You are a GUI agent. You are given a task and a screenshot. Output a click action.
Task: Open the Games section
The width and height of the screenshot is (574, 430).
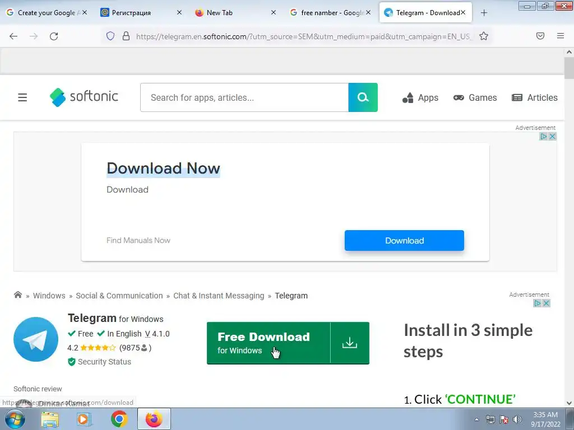(475, 97)
